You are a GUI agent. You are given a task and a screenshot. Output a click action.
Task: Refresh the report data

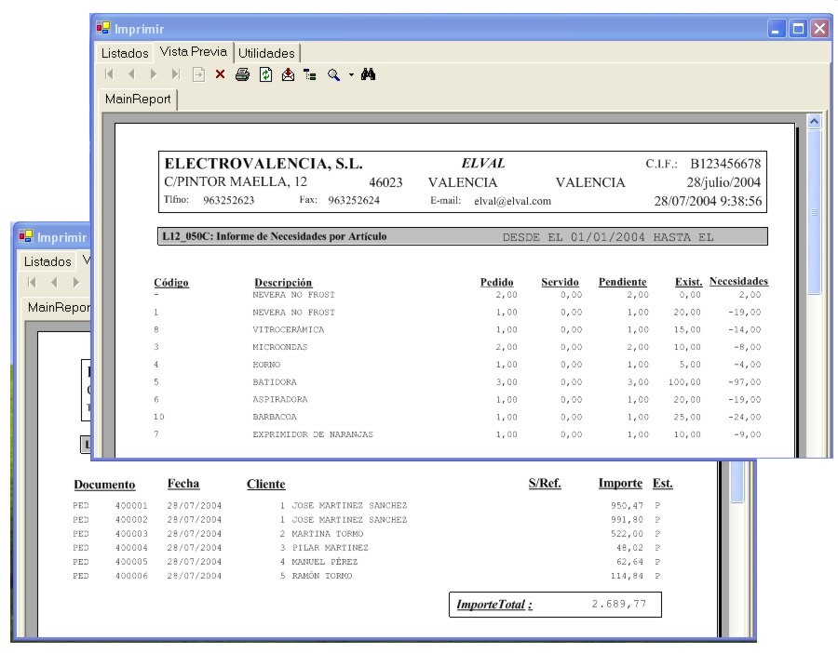pos(265,74)
